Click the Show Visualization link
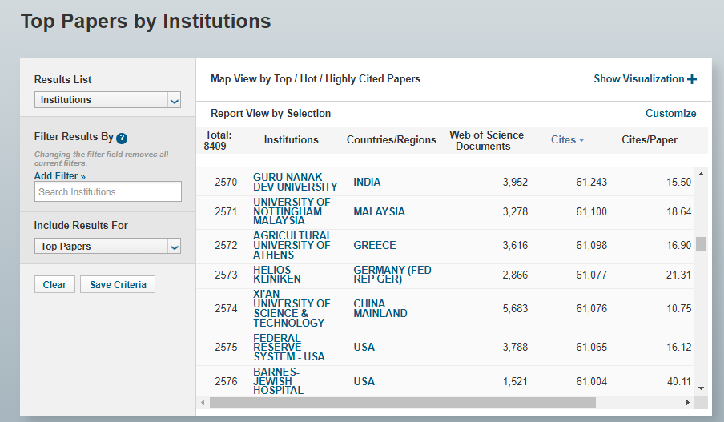The height and width of the screenshot is (422, 724). [x=638, y=79]
